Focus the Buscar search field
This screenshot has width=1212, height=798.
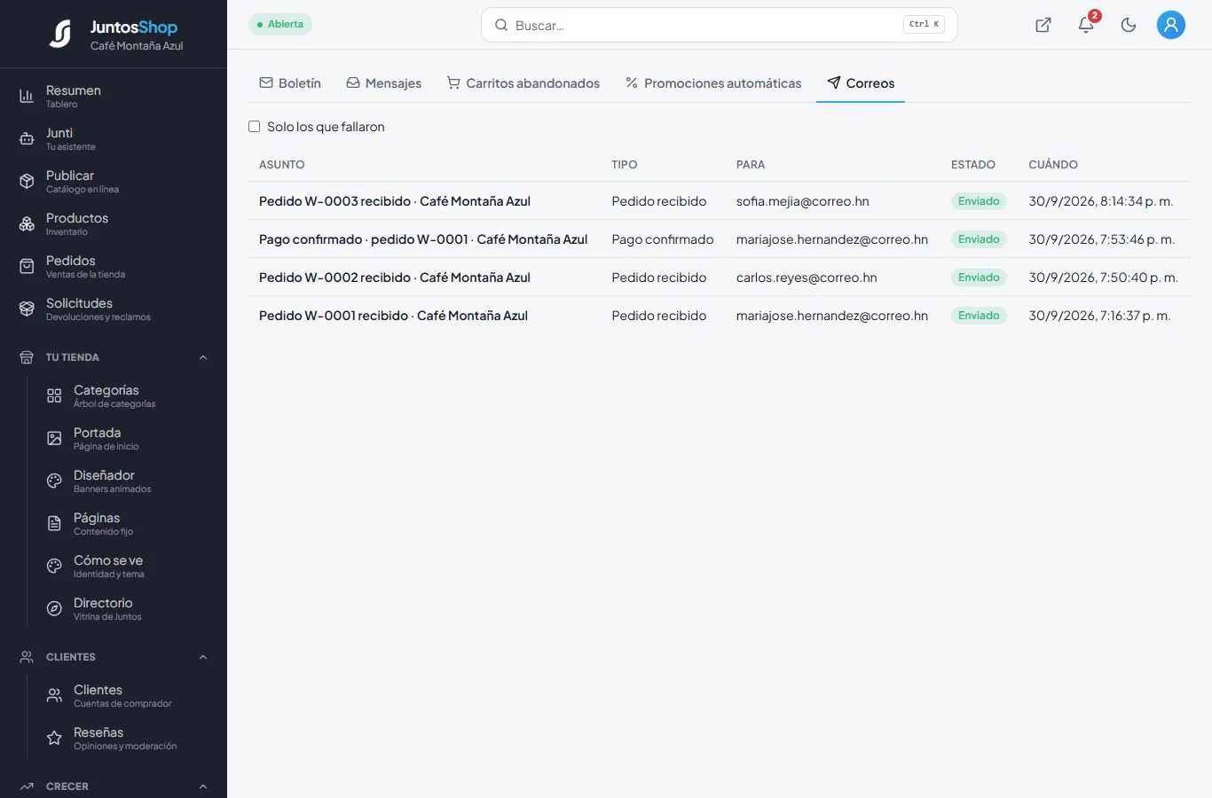coord(720,25)
